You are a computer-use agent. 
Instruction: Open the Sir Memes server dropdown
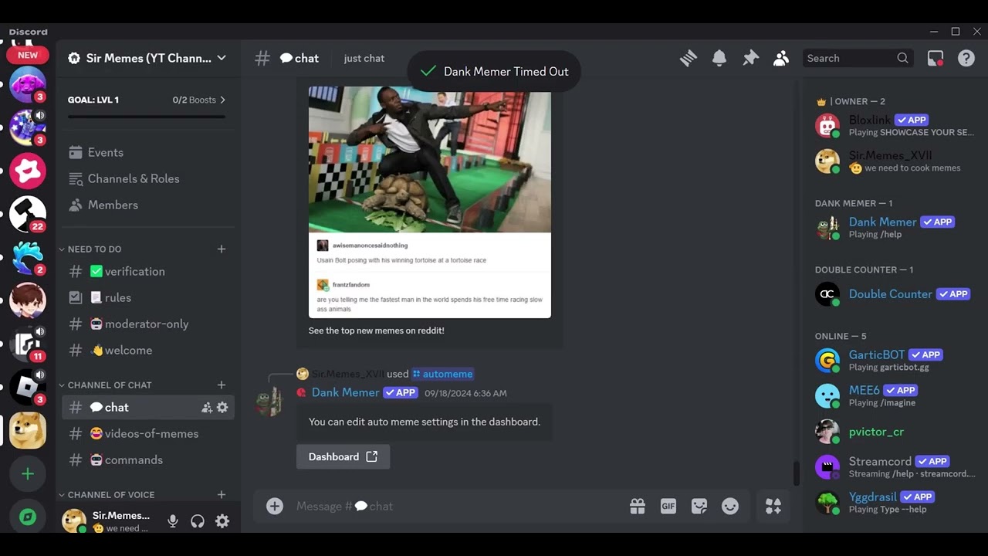[147, 58]
